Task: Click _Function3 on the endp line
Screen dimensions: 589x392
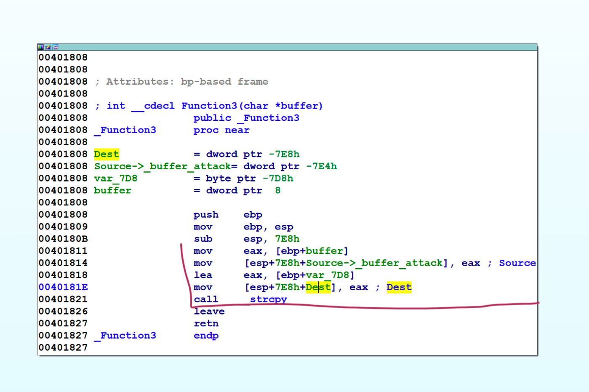Action: (x=125, y=336)
